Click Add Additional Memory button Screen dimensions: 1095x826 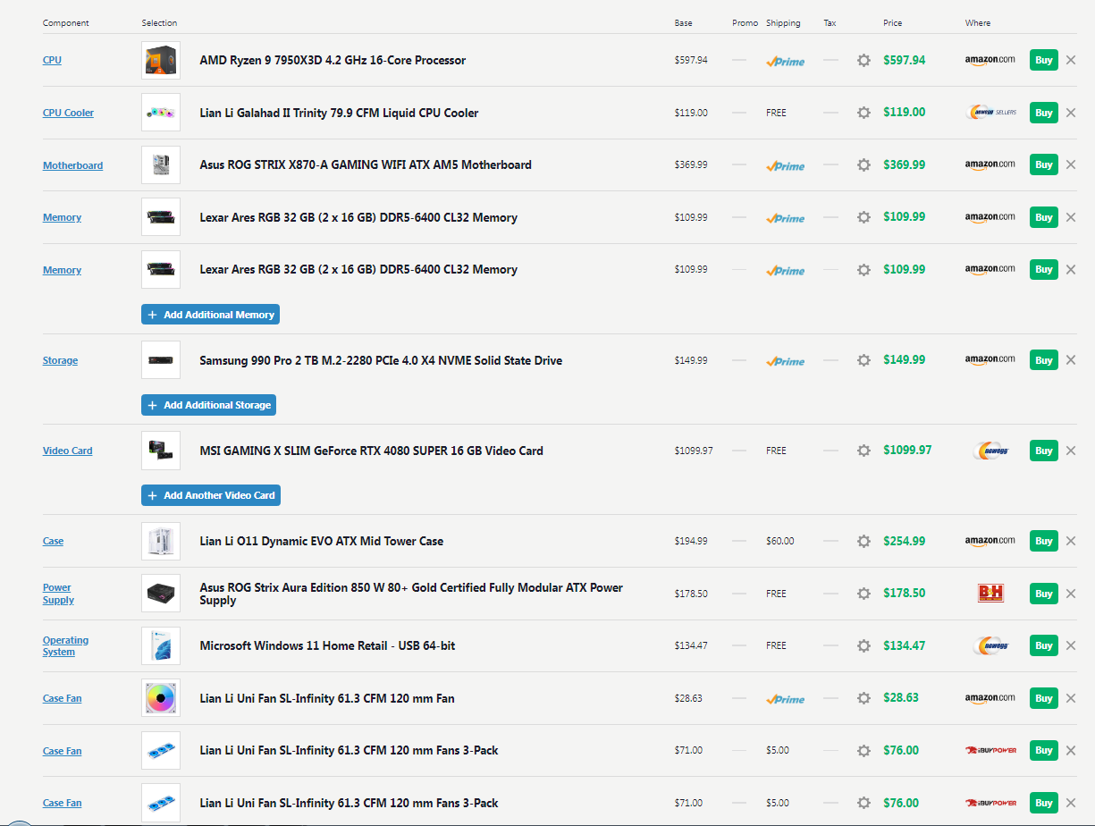(210, 315)
